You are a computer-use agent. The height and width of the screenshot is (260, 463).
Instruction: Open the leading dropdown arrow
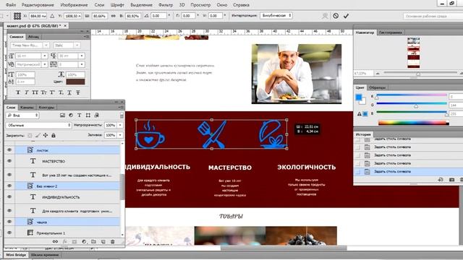pos(82,56)
